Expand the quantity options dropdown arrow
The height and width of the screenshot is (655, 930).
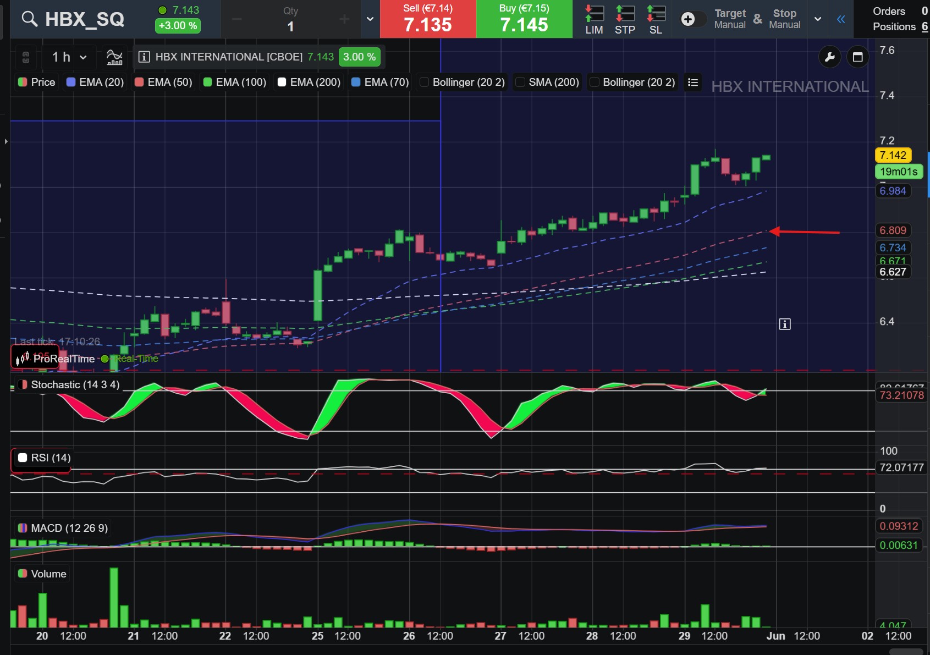pos(370,19)
